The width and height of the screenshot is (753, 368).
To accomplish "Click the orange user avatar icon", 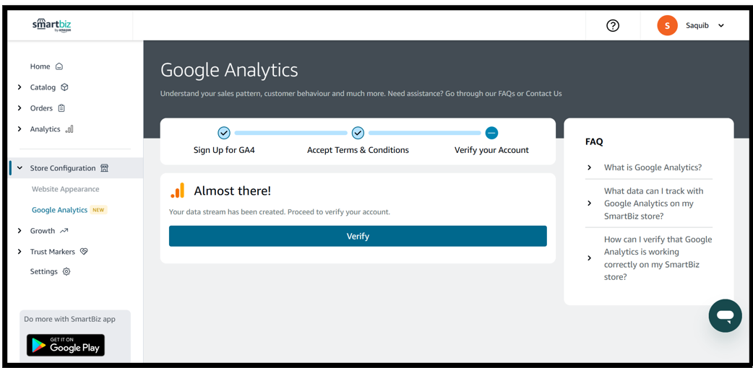I will pyautogui.click(x=667, y=25).
